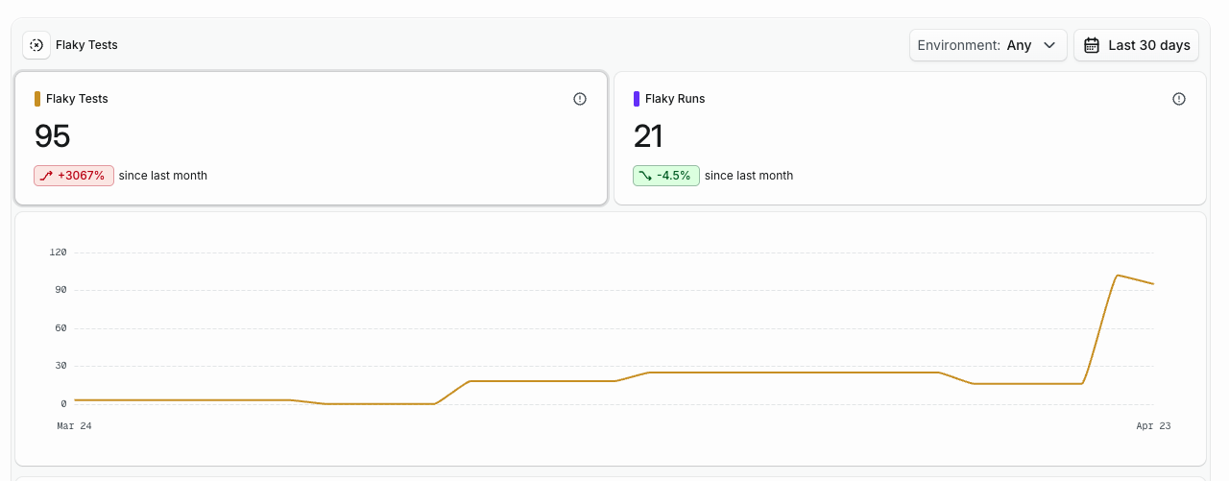Click the -4.5% trend badge

[666, 176]
